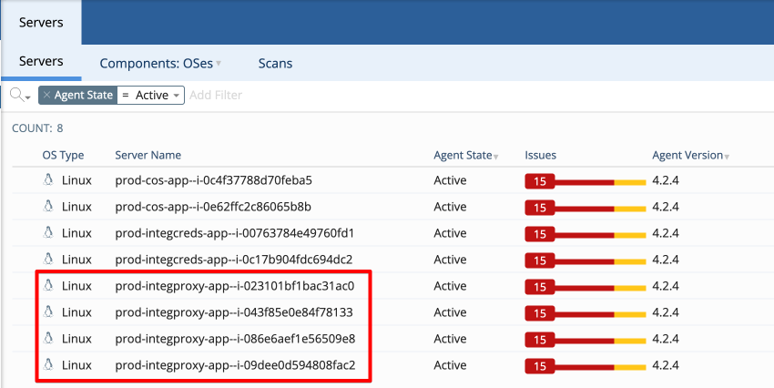Open server prod-integcreds-app--i-00763784e49760fd1
Screen dimensions: 774x388
tap(234, 233)
